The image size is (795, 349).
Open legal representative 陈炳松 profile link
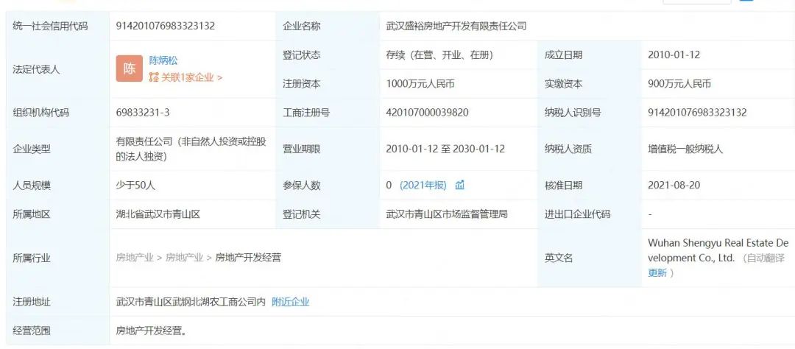click(x=163, y=61)
